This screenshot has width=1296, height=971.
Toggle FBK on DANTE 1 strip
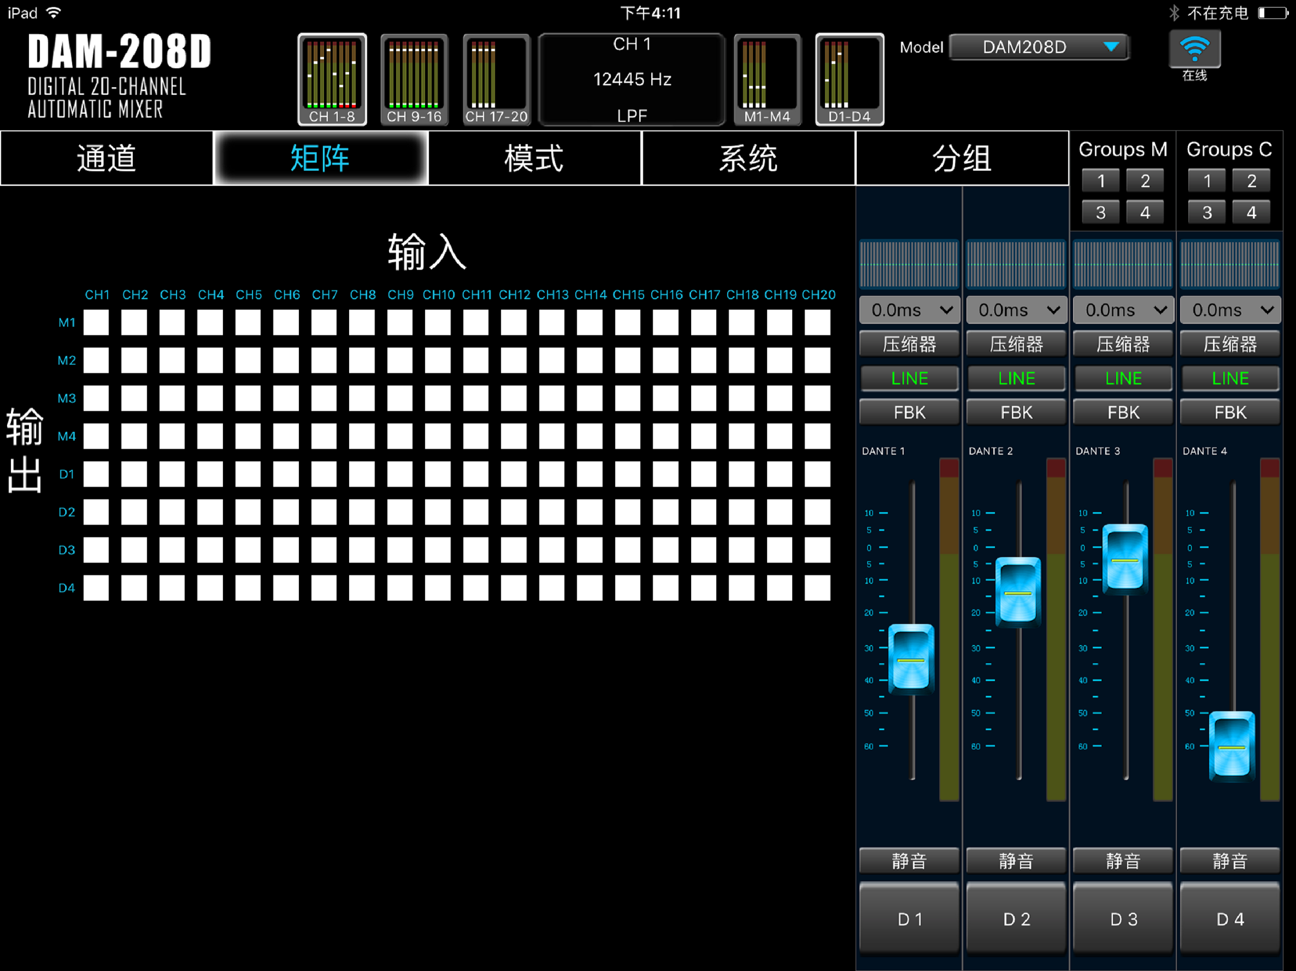910,412
